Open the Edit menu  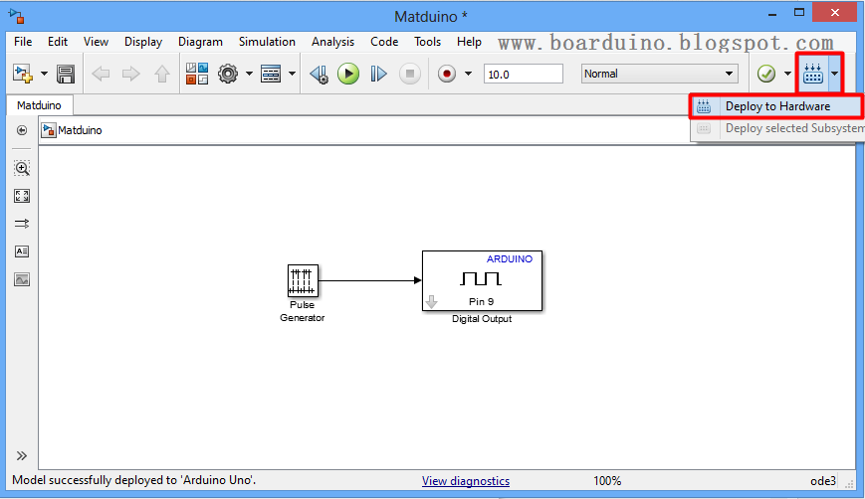pos(58,42)
